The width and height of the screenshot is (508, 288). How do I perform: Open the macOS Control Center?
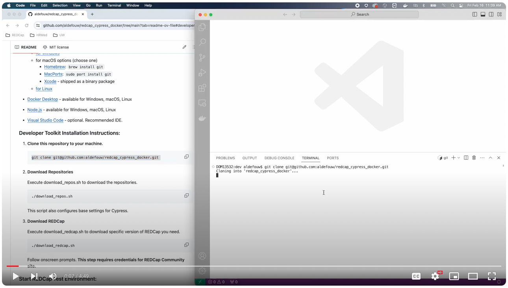tap(461, 6)
